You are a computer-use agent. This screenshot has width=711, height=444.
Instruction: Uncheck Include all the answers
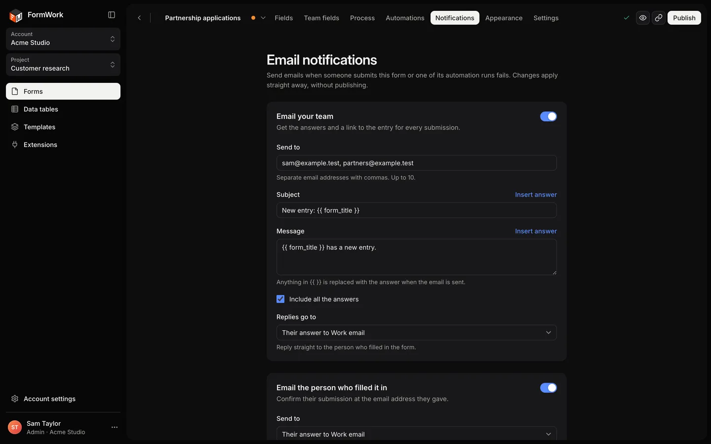(x=280, y=299)
